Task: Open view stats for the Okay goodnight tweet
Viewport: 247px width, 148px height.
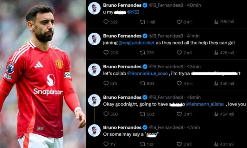Action: point(216,114)
